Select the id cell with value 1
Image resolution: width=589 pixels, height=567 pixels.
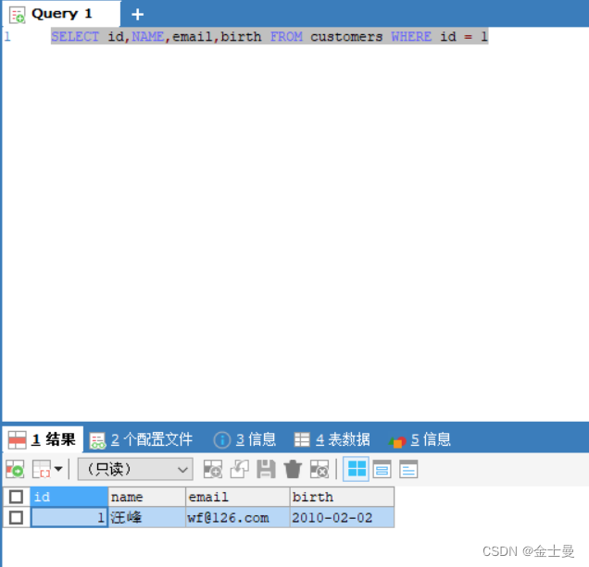[69, 517]
